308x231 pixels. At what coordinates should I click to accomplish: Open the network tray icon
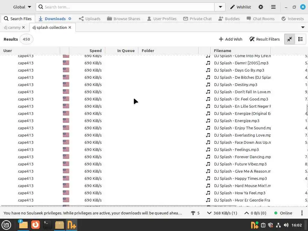pyautogui.click(x=278, y=225)
